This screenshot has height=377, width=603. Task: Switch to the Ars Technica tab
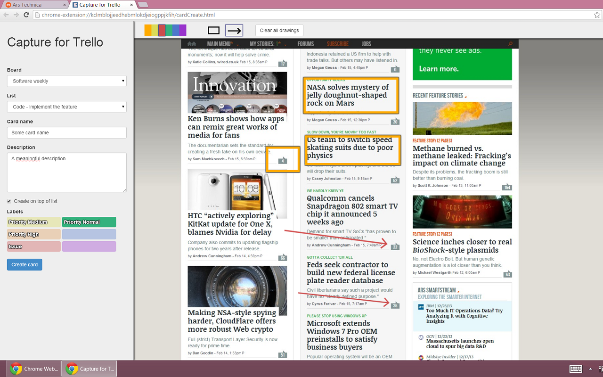(x=34, y=5)
